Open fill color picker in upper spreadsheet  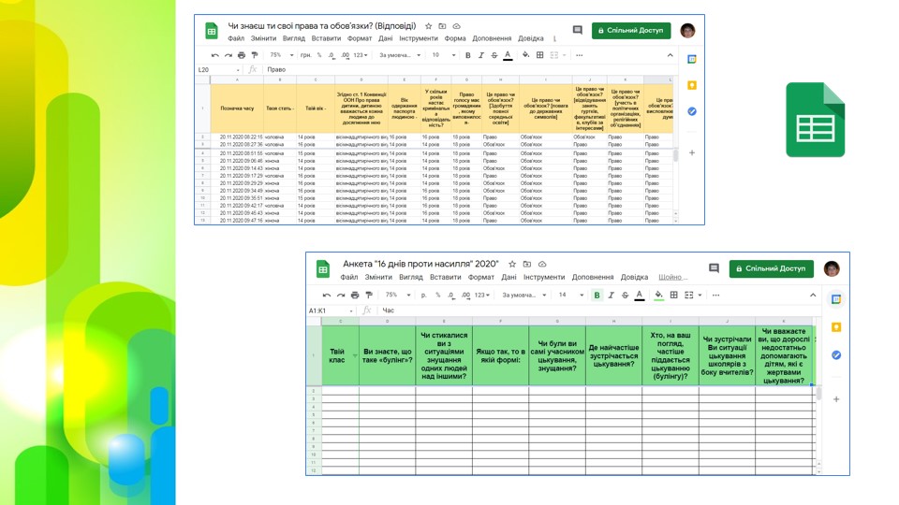point(525,55)
